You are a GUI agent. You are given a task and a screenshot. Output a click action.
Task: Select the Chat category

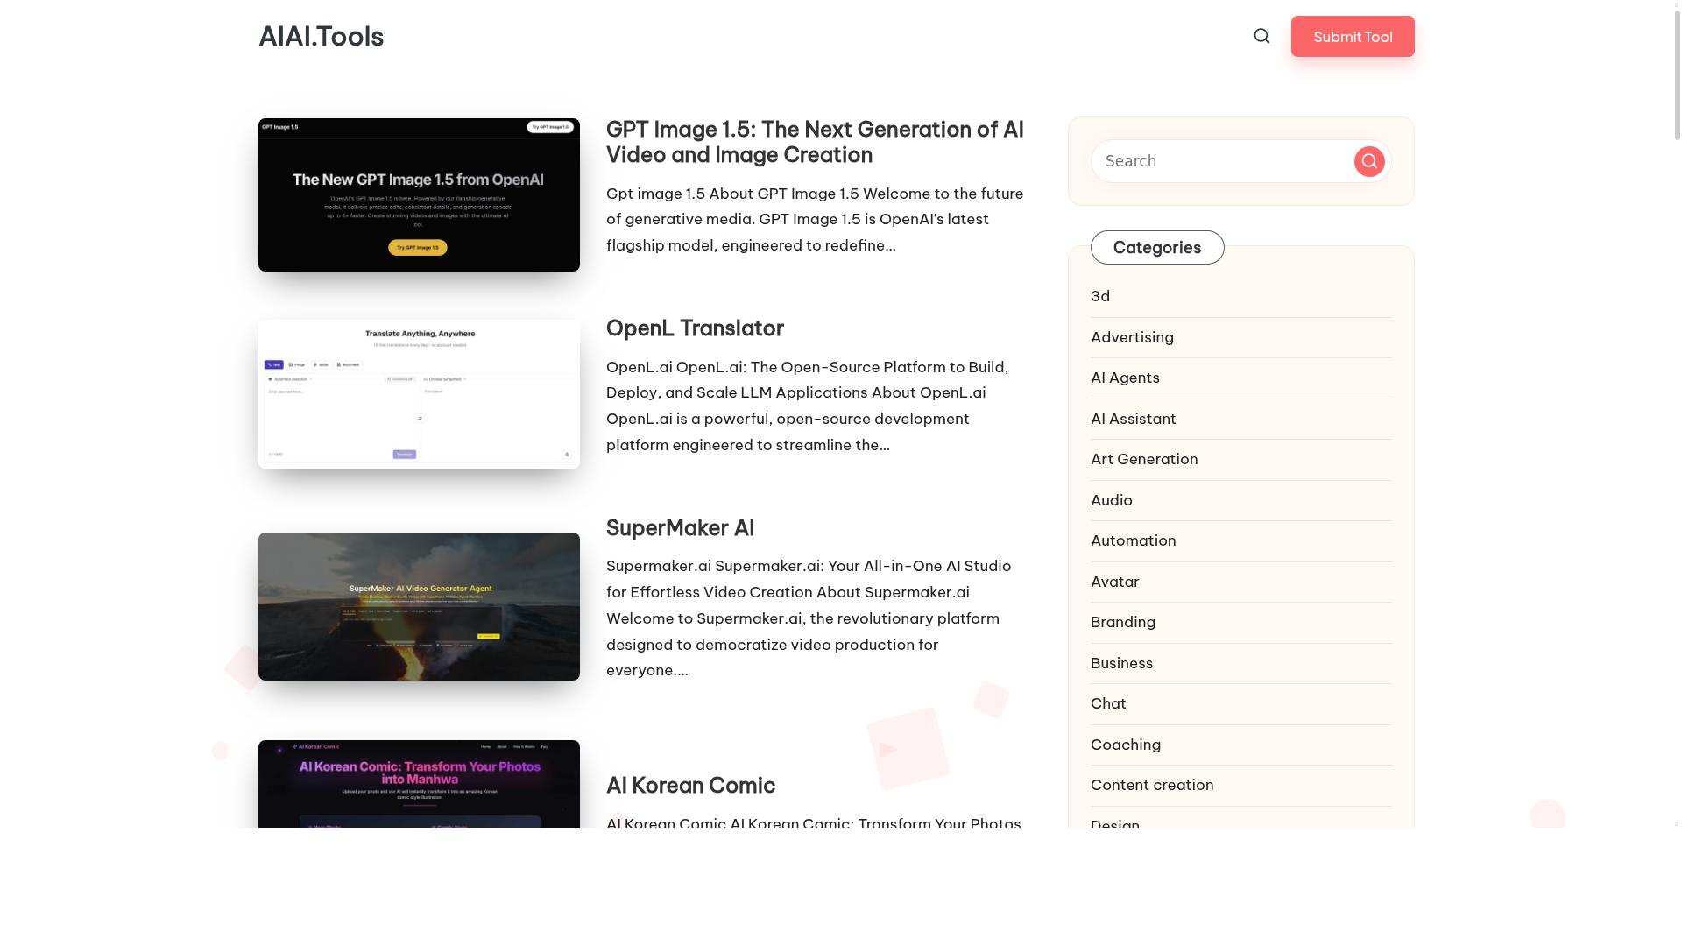tap(1108, 703)
